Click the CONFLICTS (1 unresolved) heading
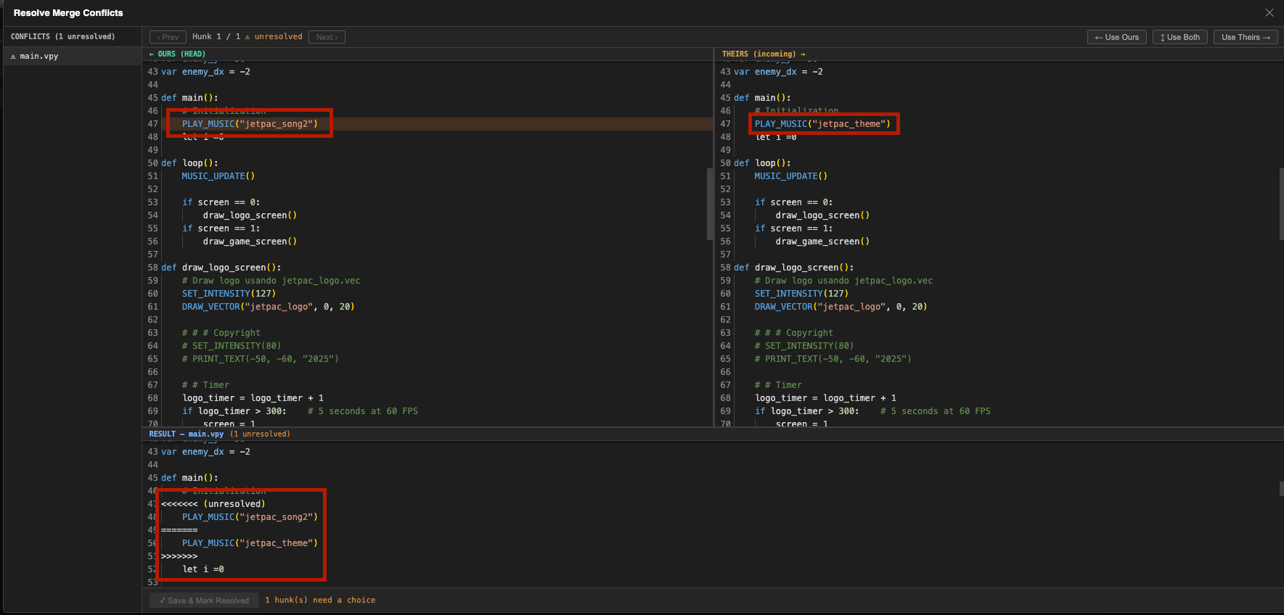 tap(62, 36)
